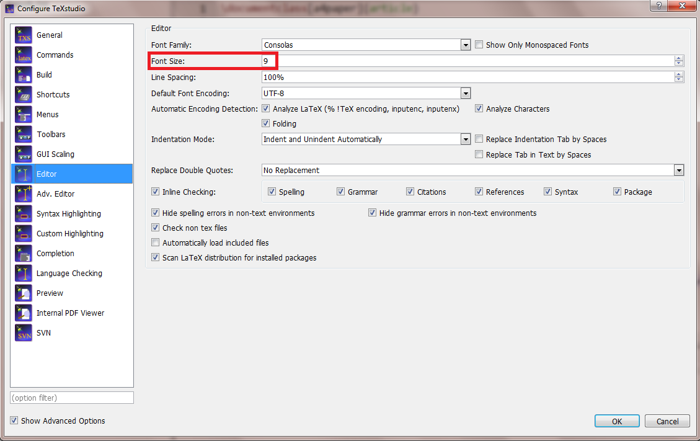Click the General category TXS icon
Image resolution: width=700 pixels, height=441 pixels.
pyautogui.click(x=24, y=35)
